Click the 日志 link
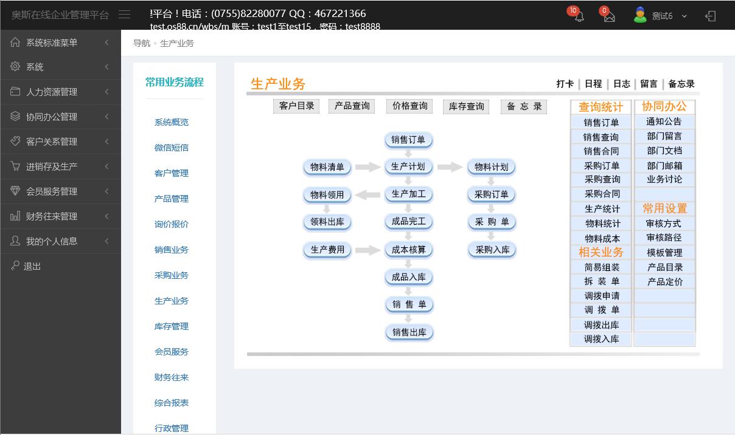This screenshot has width=735, height=435. [622, 84]
